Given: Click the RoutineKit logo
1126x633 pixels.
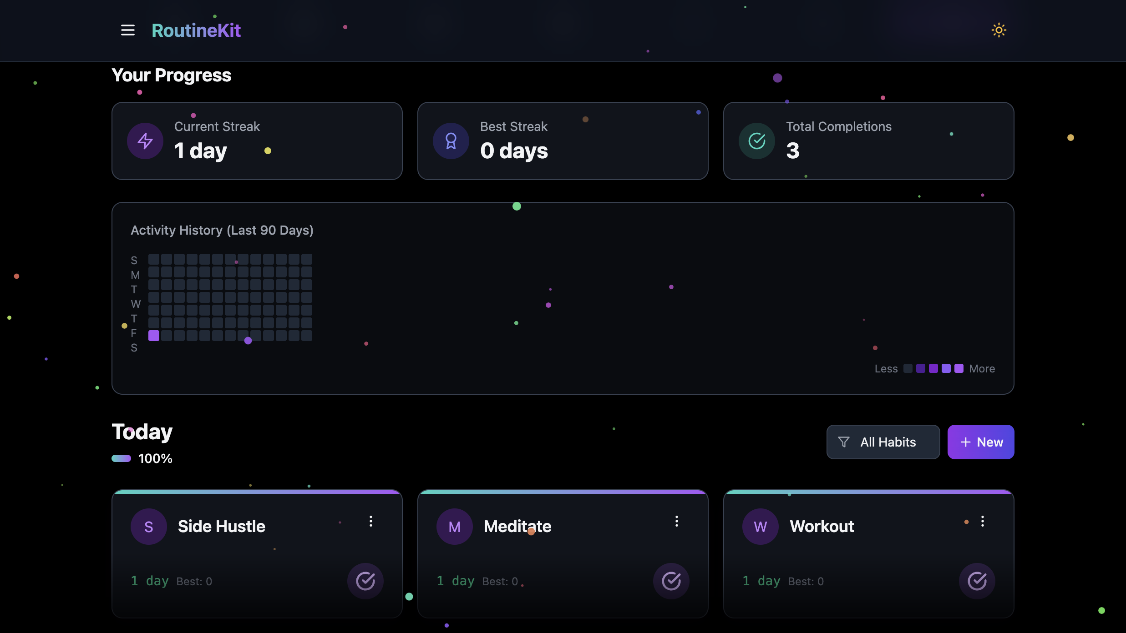Looking at the screenshot, I should click(x=196, y=30).
